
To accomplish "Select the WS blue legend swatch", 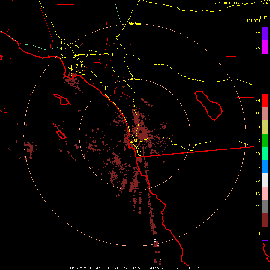I will click(265, 167).
